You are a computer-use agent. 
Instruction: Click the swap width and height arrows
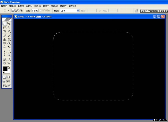point(100,10)
